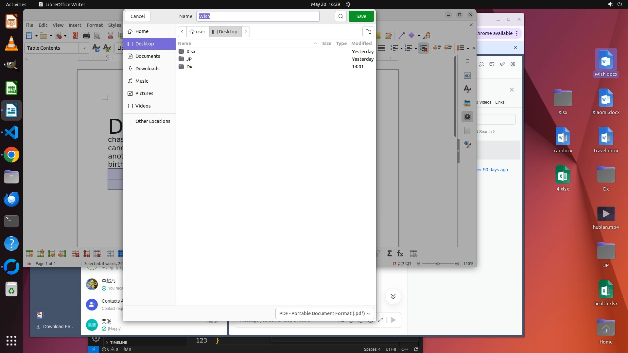Image resolution: width=628 pixels, height=353 pixels.
Task: Open Thunderbird mail from dock
Action: (11, 199)
